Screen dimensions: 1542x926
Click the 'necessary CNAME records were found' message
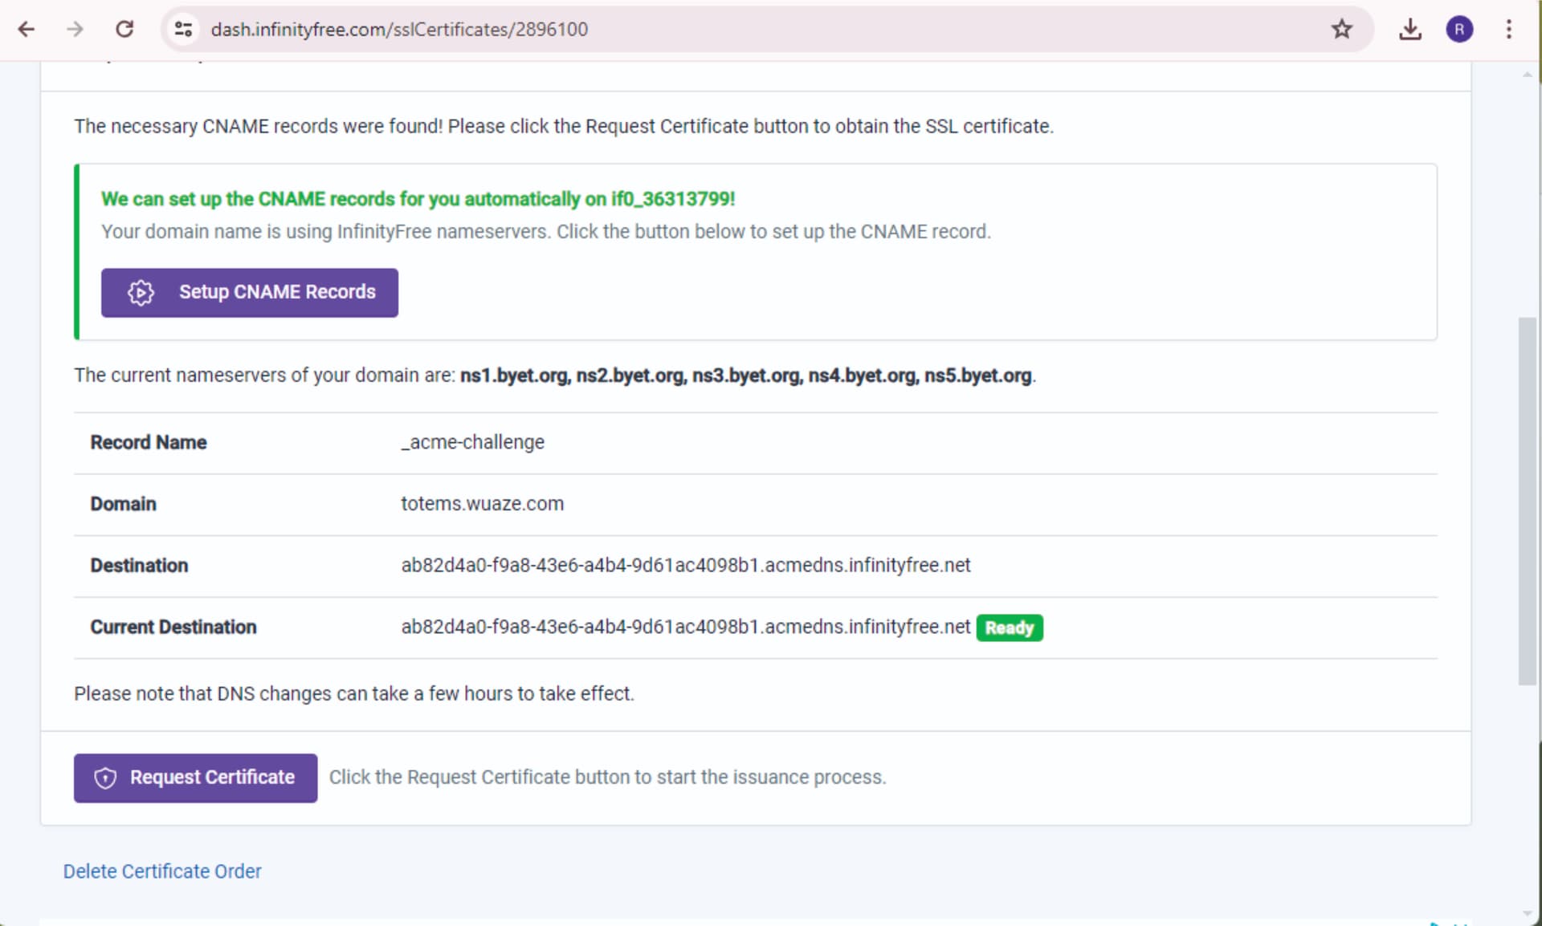click(x=564, y=127)
